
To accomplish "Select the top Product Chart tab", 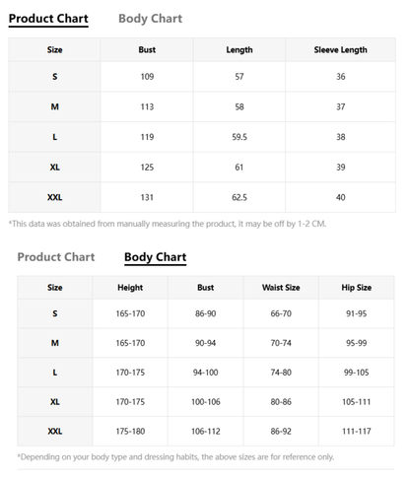I will [x=48, y=19].
